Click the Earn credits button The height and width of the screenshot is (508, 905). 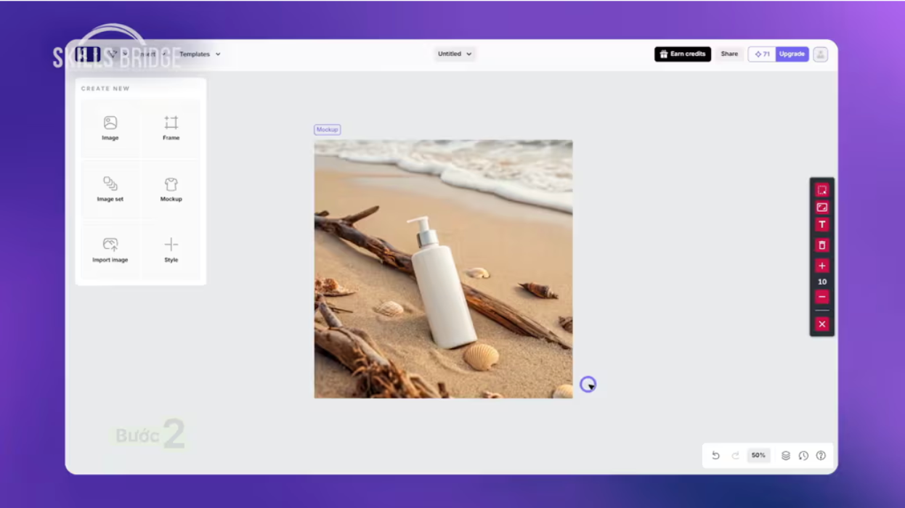point(683,54)
